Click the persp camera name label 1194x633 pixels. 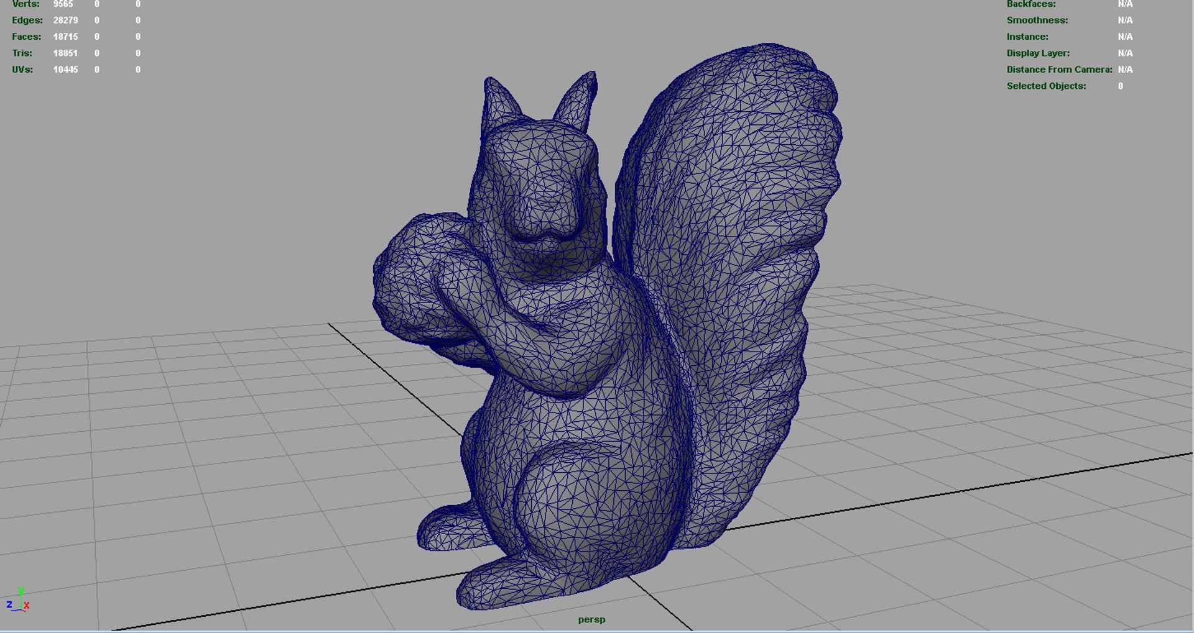point(591,619)
